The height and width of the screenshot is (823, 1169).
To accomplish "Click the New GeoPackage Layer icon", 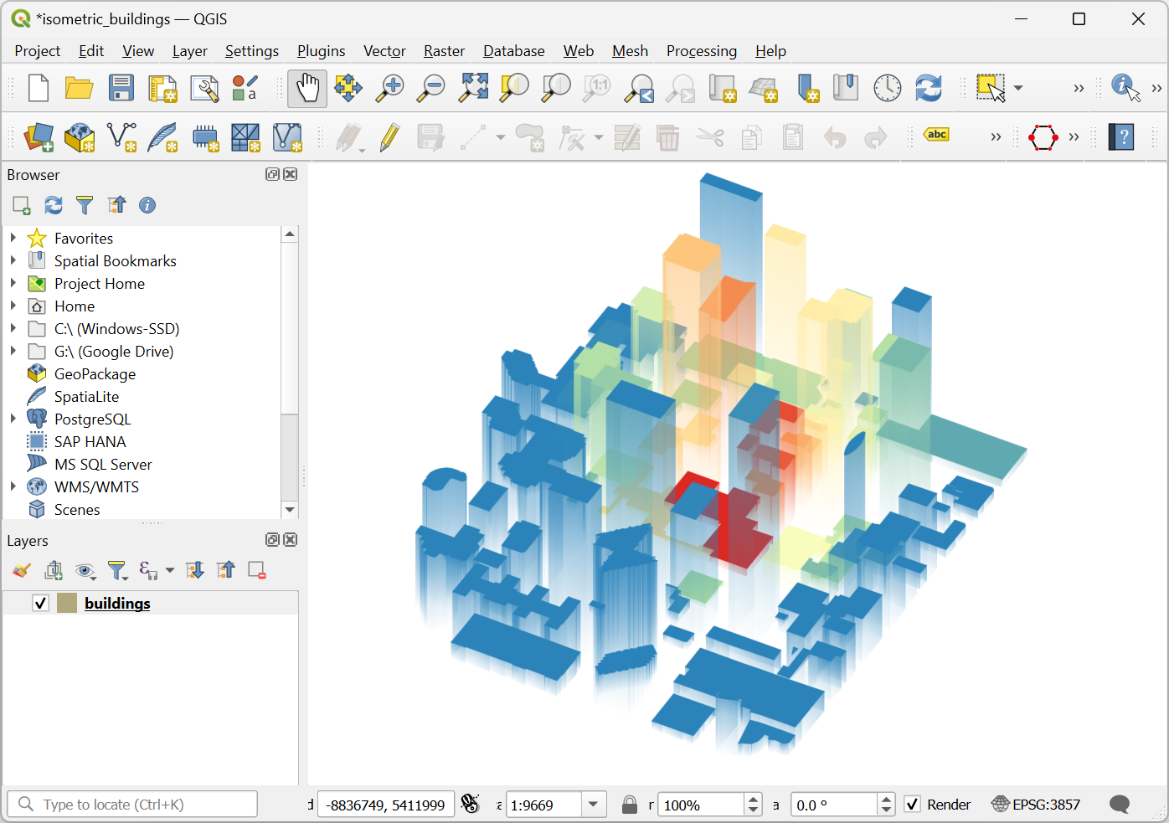I will pos(80,137).
